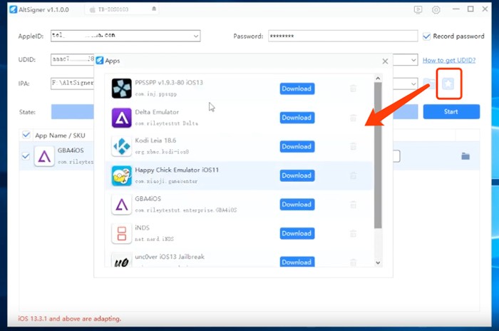
Task: Eject the TB-IOS0103 device
Action: 154,9
